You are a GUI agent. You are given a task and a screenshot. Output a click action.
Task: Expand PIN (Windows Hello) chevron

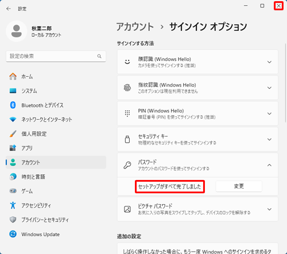click(x=269, y=114)
